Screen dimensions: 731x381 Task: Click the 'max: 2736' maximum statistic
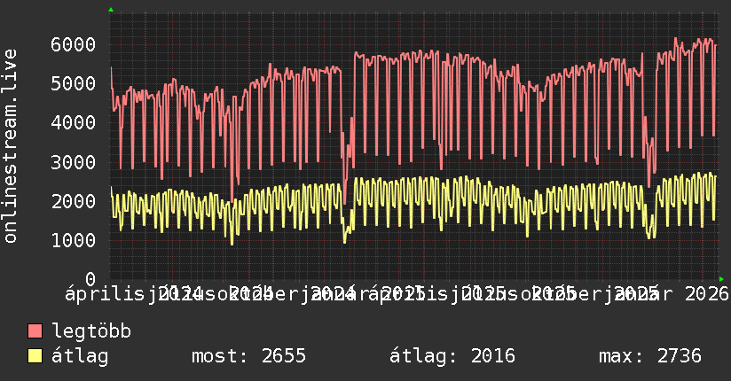click(x=649, y=356)
